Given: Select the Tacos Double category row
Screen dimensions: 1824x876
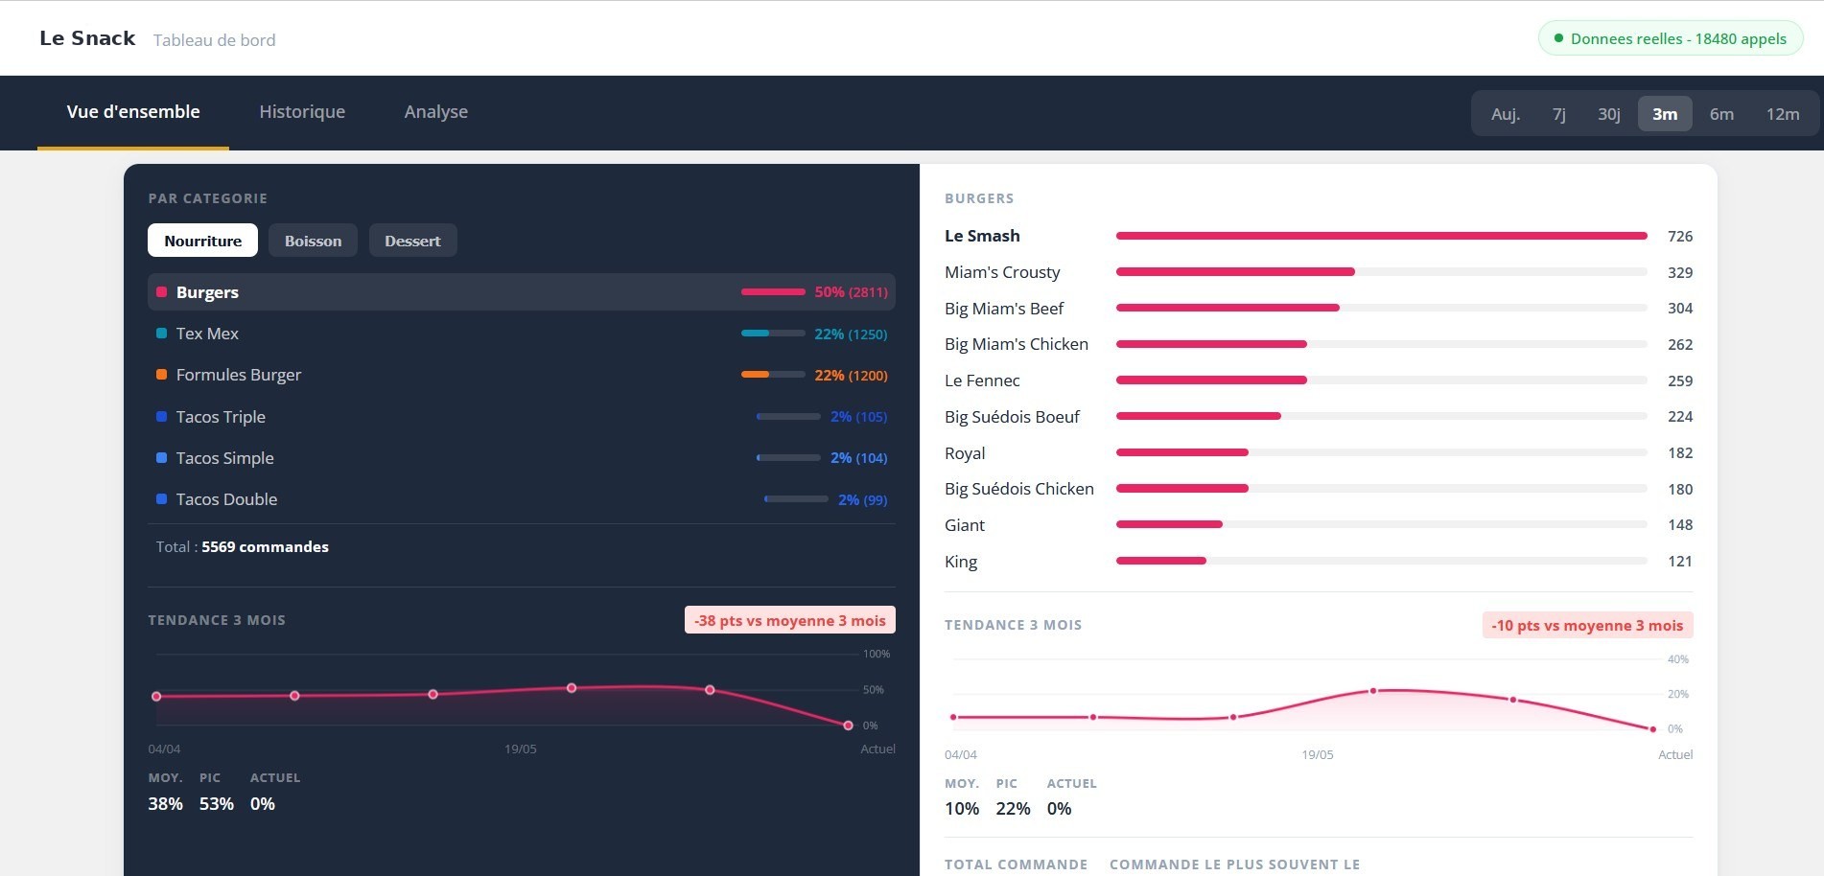Looking at the screenshot, I should coord(522,499).
